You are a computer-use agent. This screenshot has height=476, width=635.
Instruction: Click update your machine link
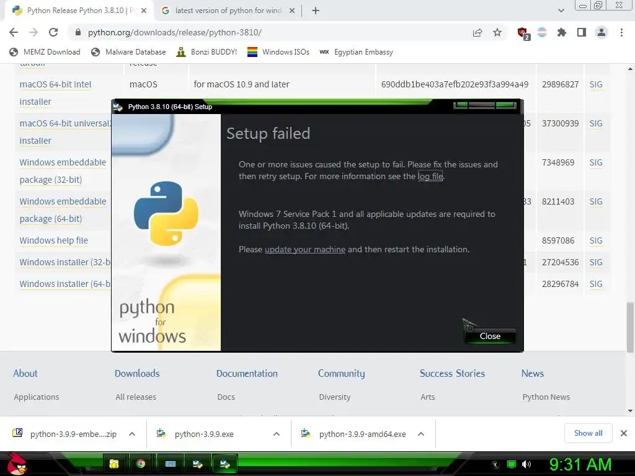coord(305,249)
